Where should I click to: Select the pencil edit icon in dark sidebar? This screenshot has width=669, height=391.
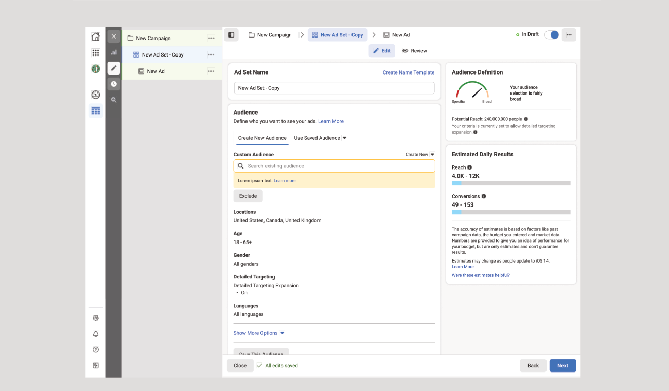tap(114, 68)
